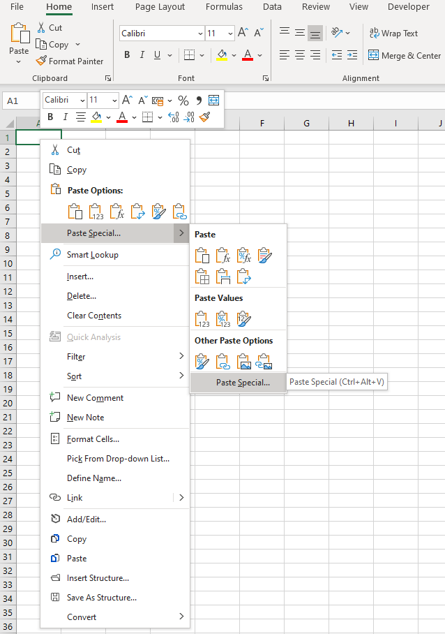Toggle Wrap Text in Alignment group
The width and height of the screenshot is (445, 634).
pos(393,33)
